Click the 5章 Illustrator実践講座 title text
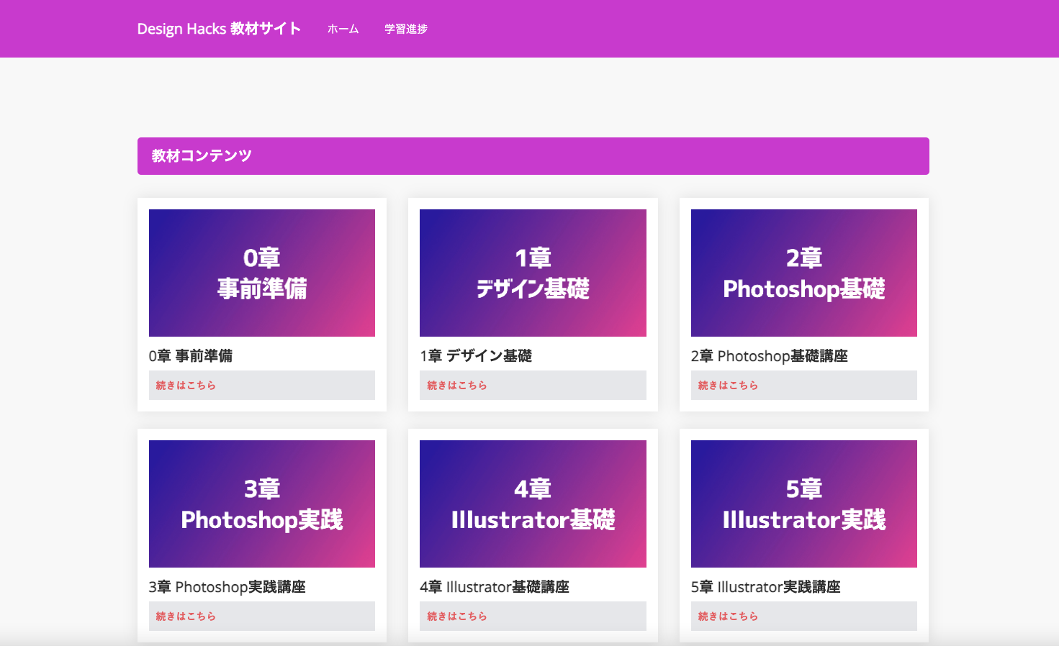This screenshot has width=1059, height=646. 766,586
